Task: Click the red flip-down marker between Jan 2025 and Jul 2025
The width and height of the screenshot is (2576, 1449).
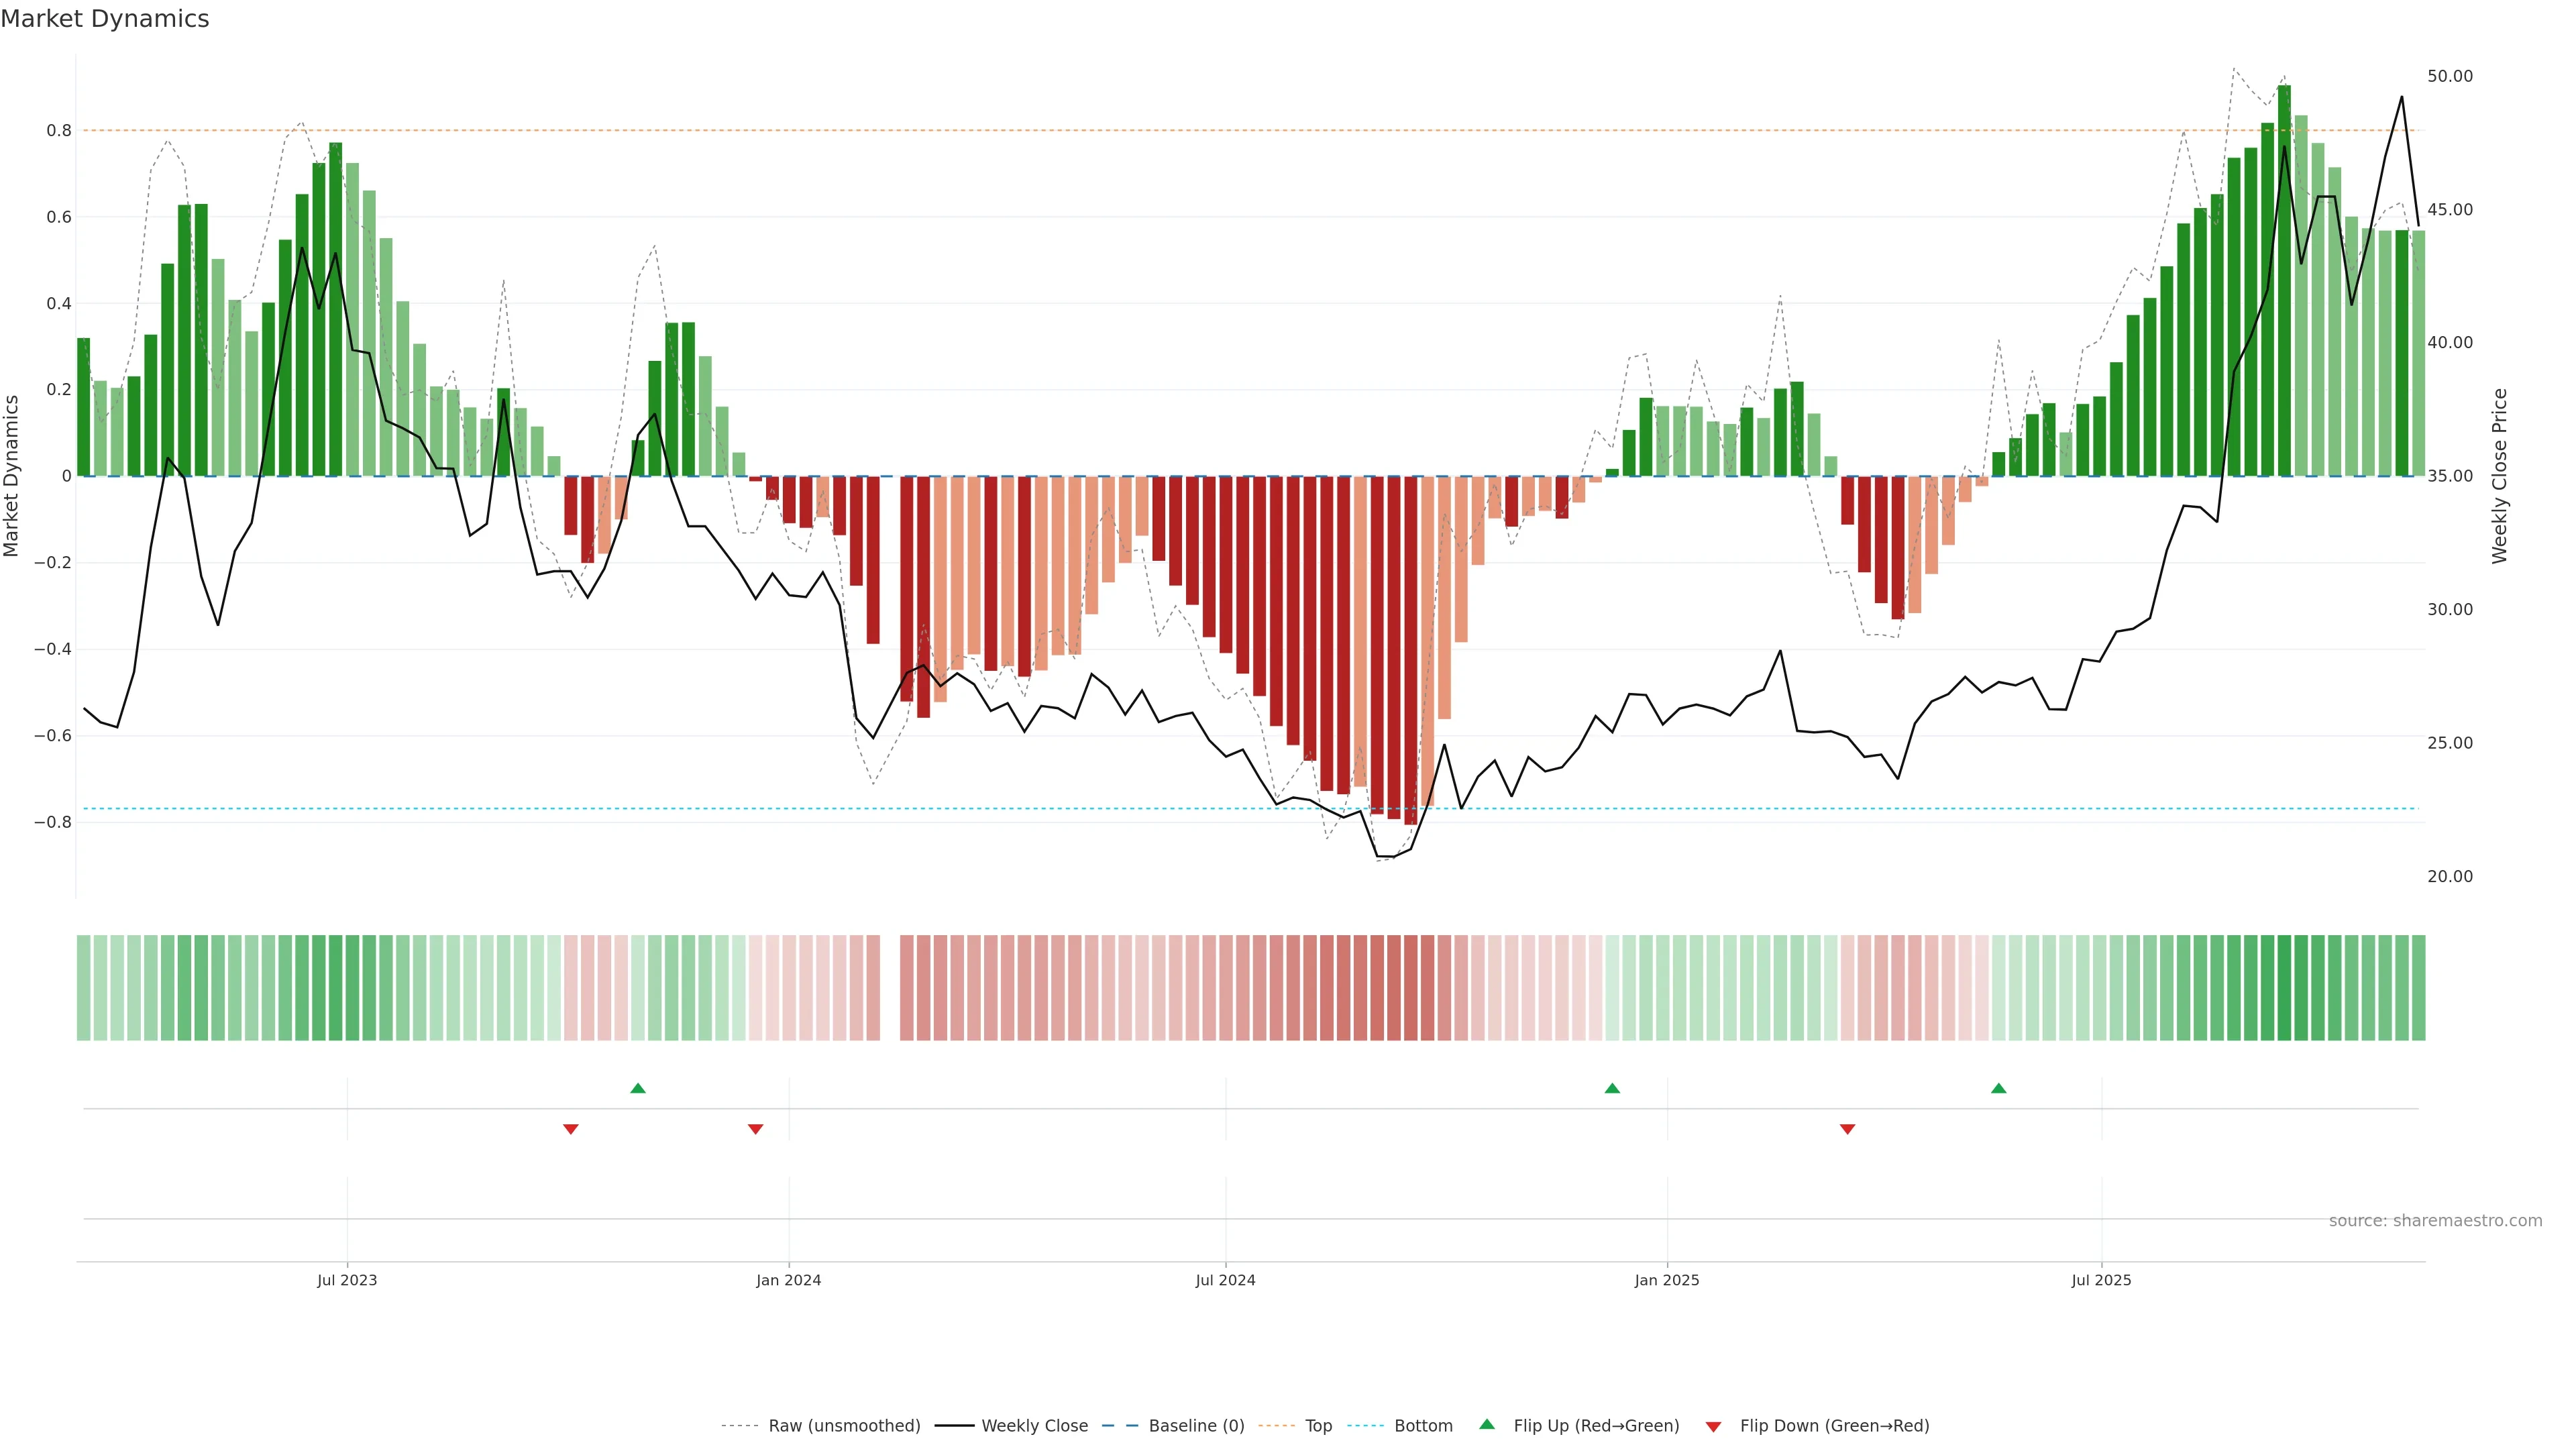Action: [x=1847, y=1129]
